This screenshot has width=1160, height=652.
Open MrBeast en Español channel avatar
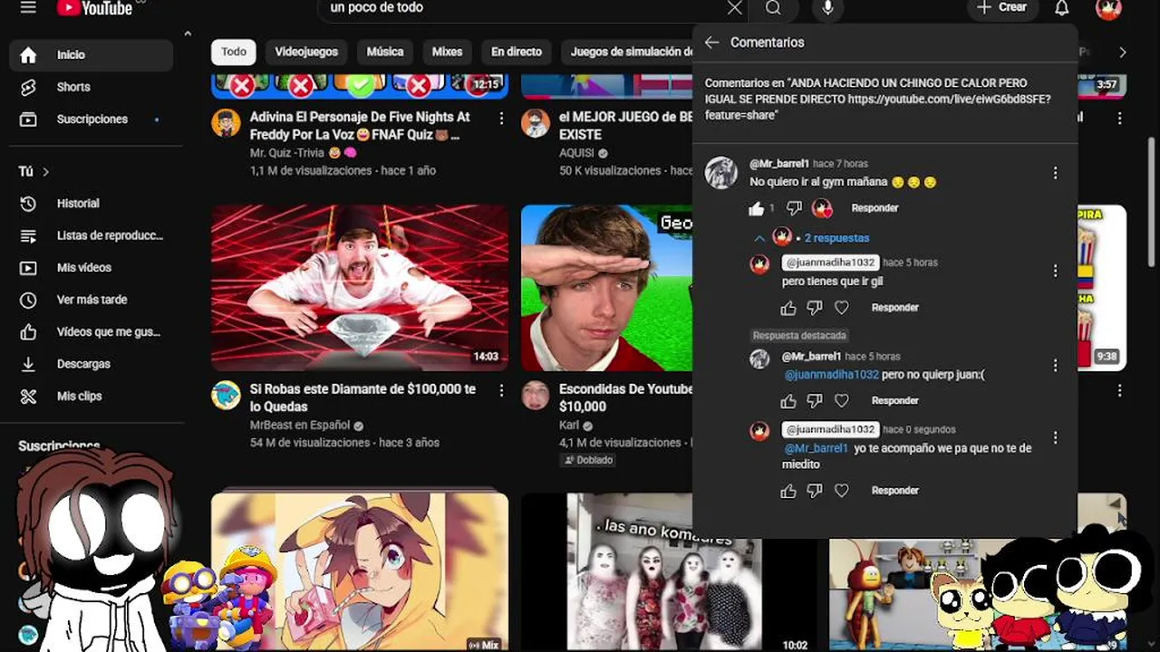(x=227, y=395)
